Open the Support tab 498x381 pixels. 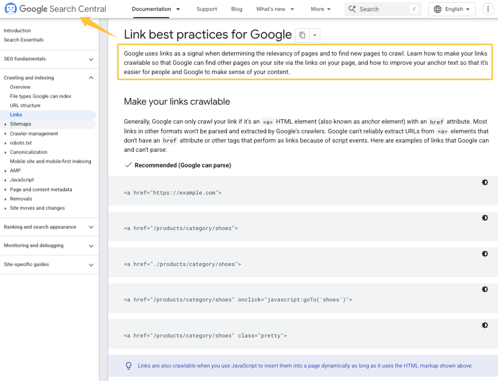[x=207, y=9]
